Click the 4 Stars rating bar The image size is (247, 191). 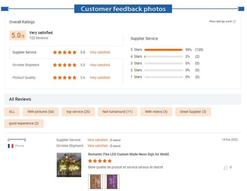pyautogui.click(x=163, y=56)
